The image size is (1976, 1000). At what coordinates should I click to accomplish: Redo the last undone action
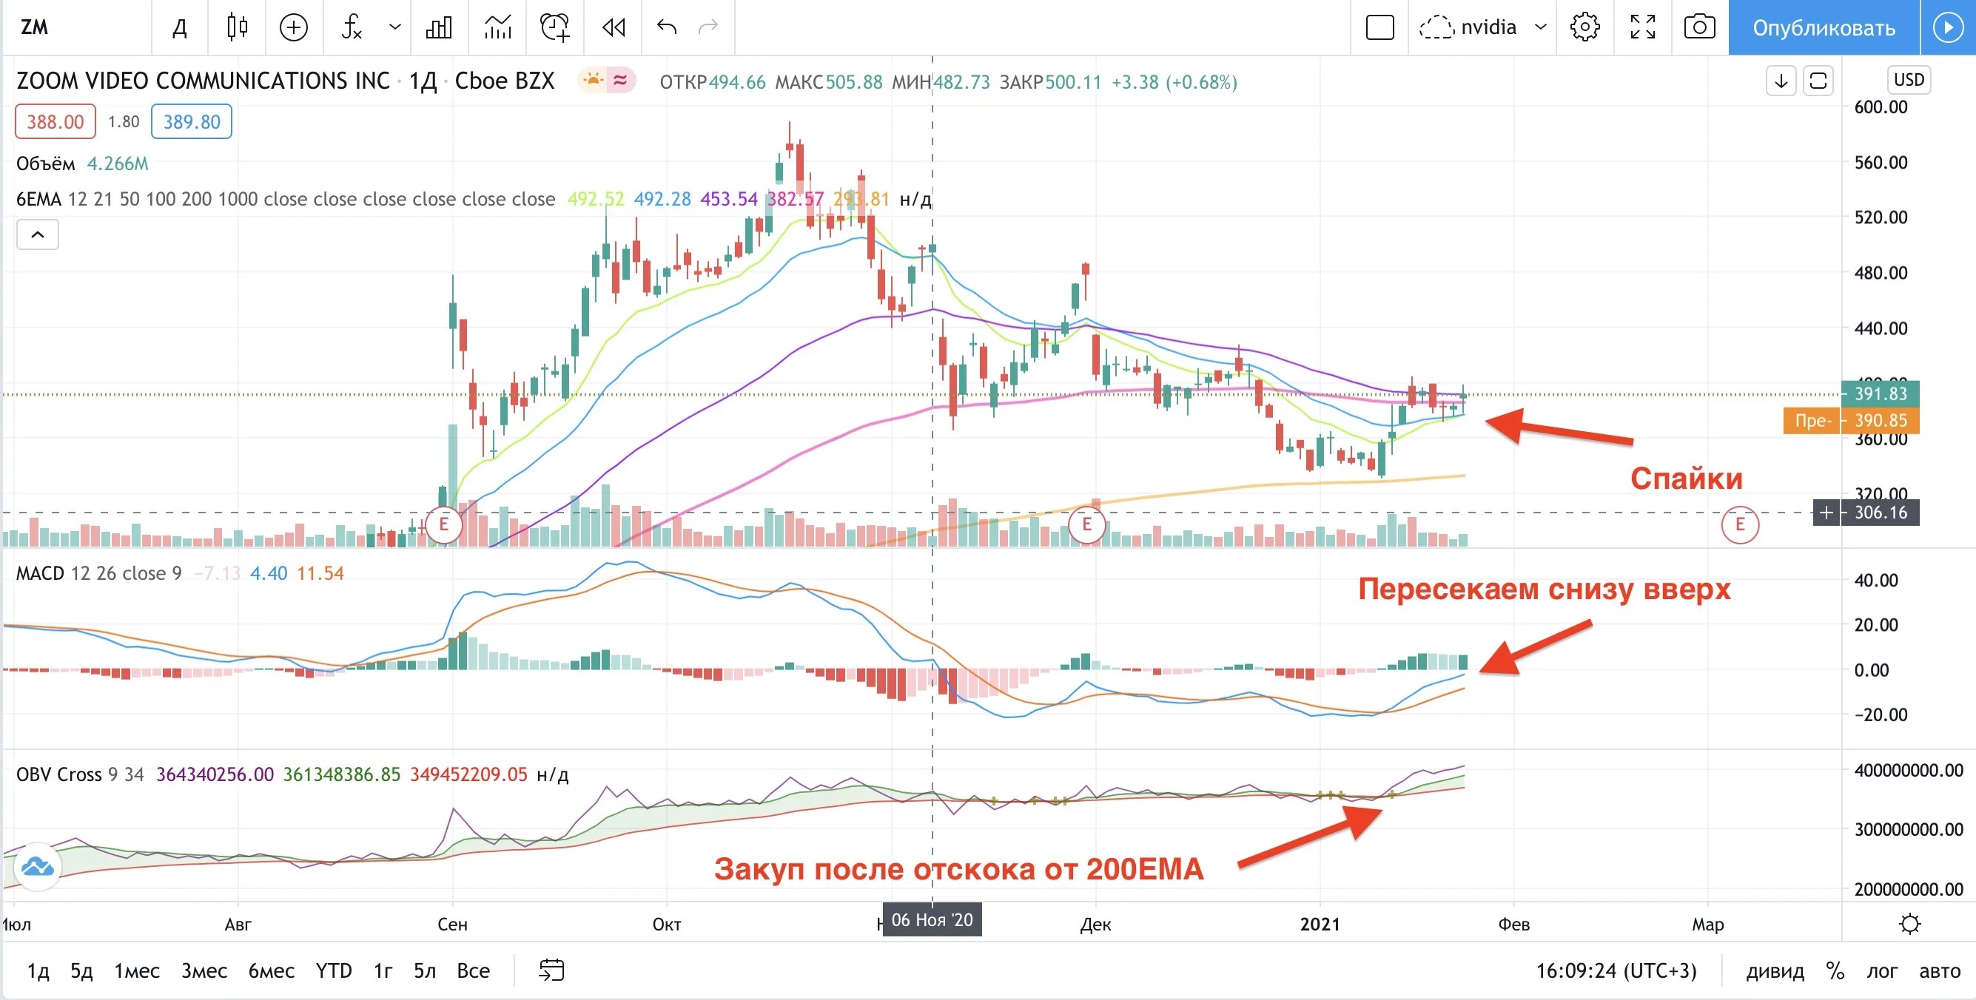point(708,27)
